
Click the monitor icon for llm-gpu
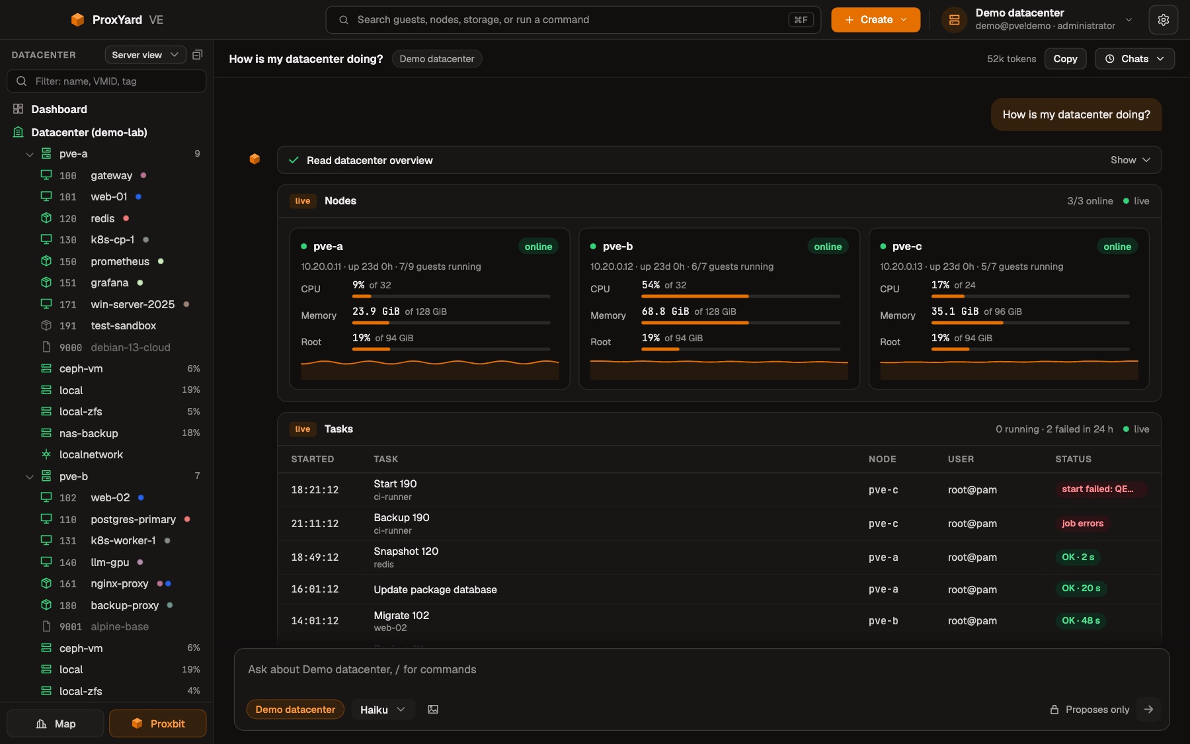click(x=46, y=562)
